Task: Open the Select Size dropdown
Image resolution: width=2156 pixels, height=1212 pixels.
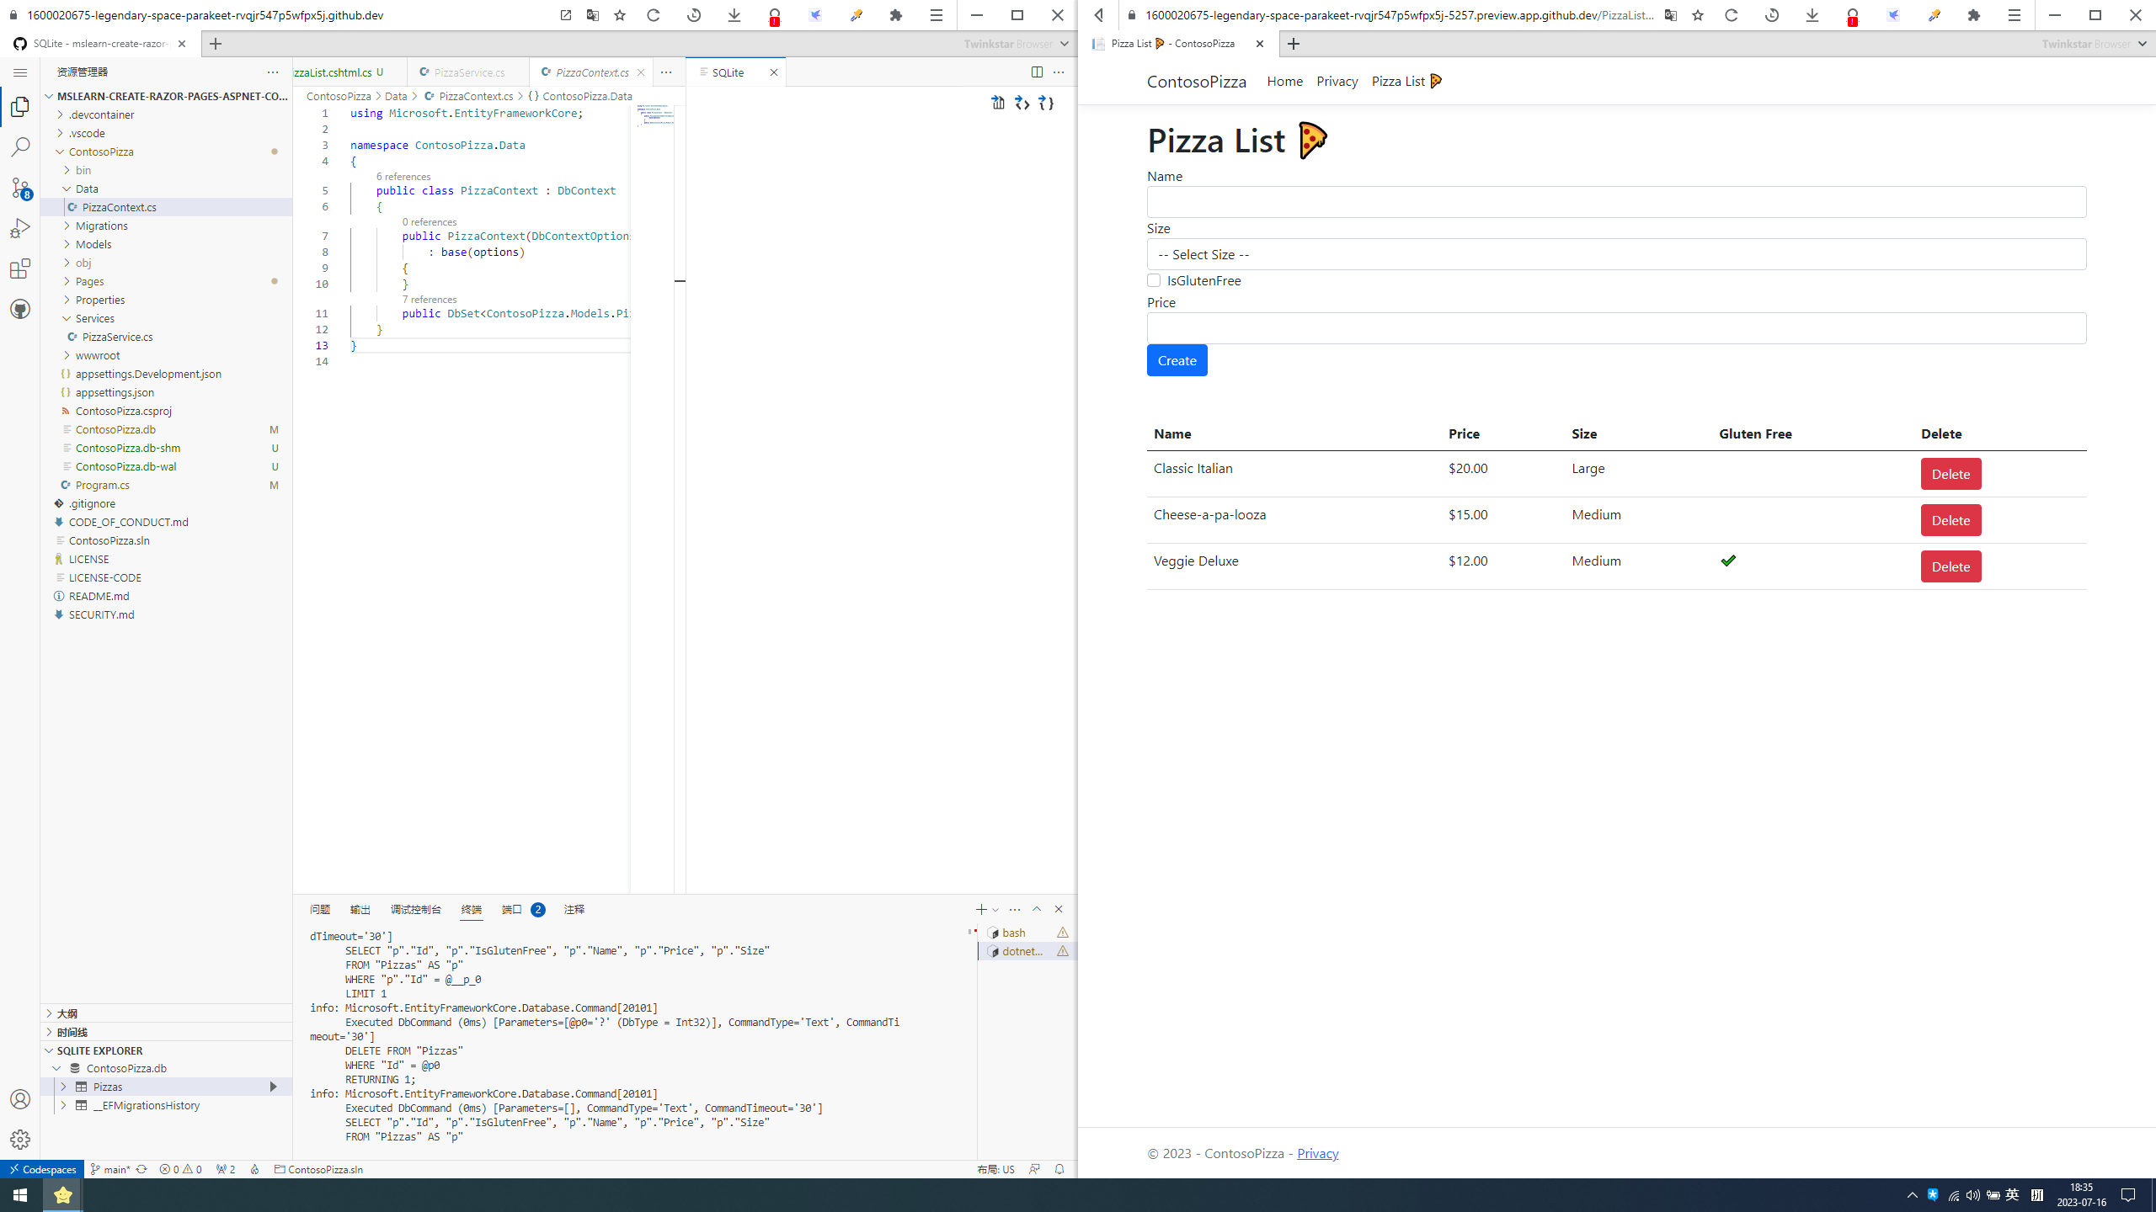Action: (1616, 254)
